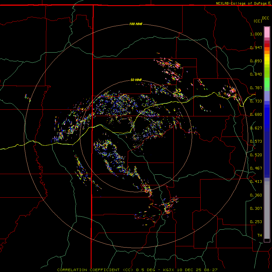Click the 50 NMI range ring label

(136, 80)
